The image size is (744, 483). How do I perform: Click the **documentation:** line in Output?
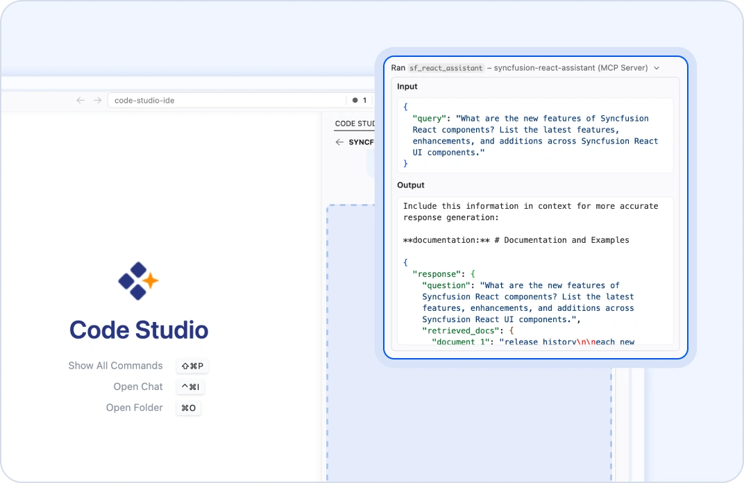516,240
